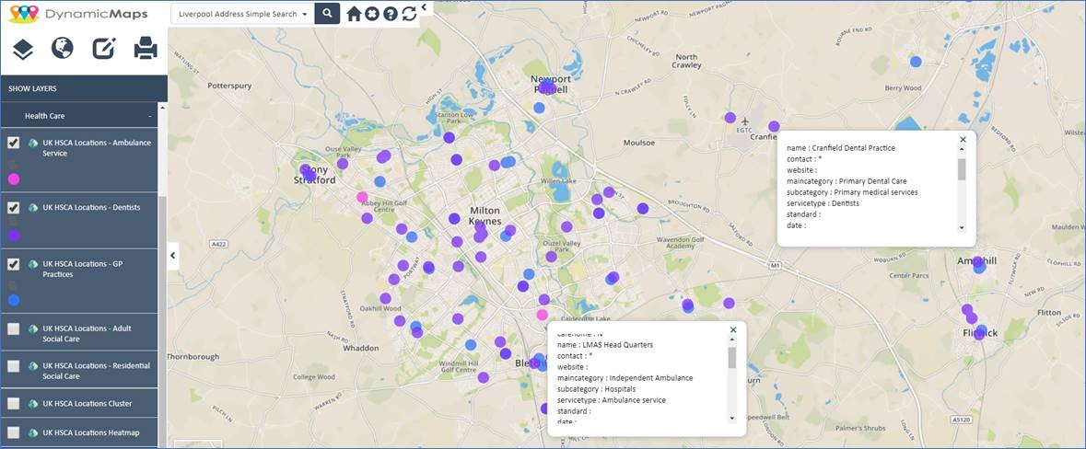Click globe icon beside Dentists layer
The width and height of the screenshot is (1086, 449).
tap(32, 208)
